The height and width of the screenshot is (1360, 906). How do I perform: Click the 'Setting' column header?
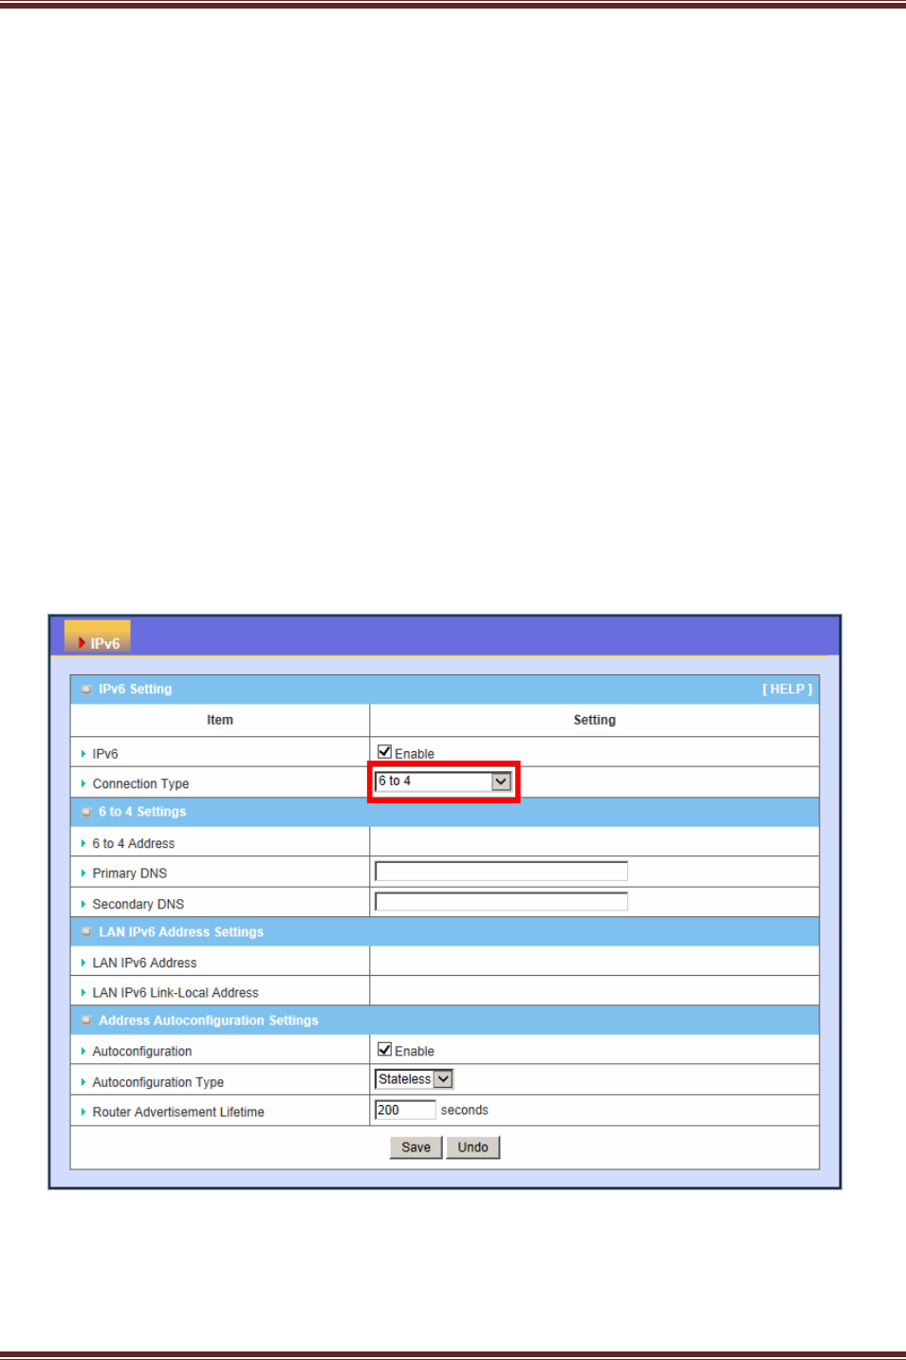click(x=595, y=720)
